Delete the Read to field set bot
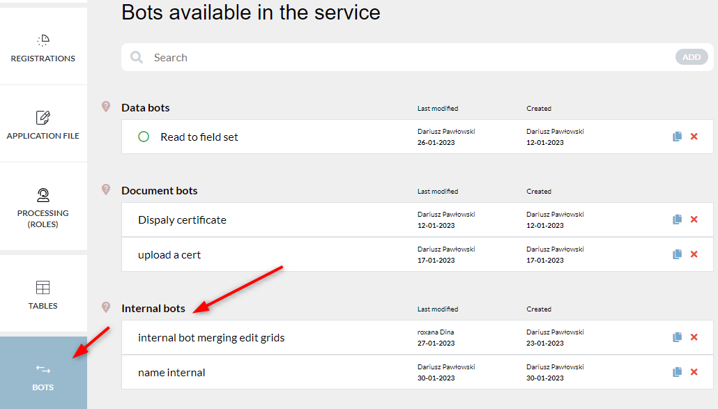This screenshot has height=409, width=718. point(694,137)
